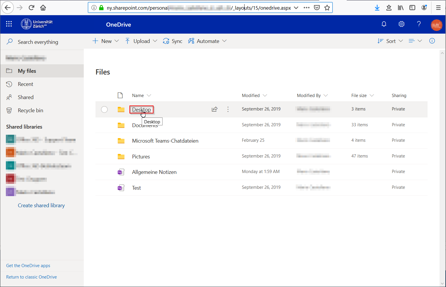Share the Desktop folder
This screenshot has width=446, height=287.
(215, 109)
